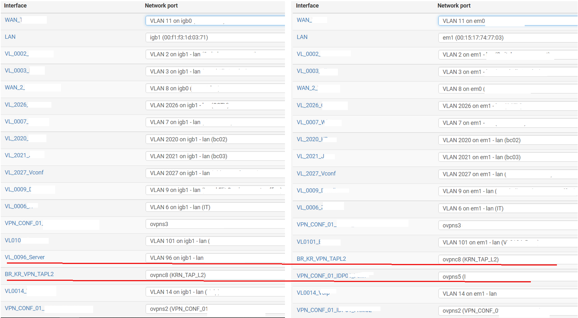Open the VL_2027_Vconf link in the igb1 row
The height and width of the screenshot is (318, 578).
[24, 172]
